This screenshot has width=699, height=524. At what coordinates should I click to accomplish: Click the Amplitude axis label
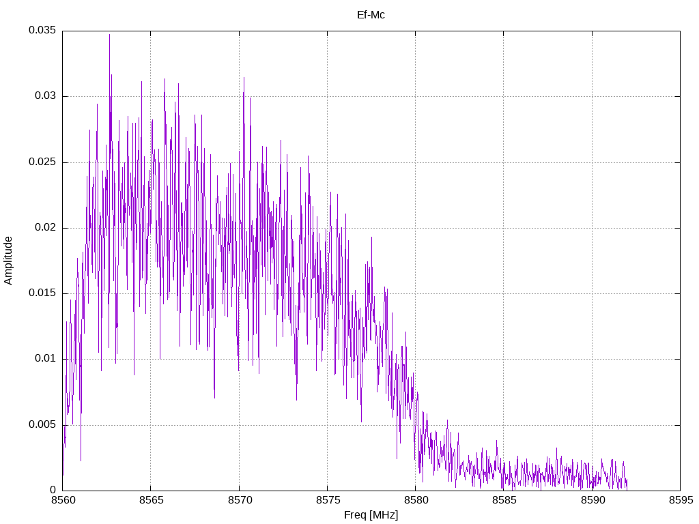(8, 261)
